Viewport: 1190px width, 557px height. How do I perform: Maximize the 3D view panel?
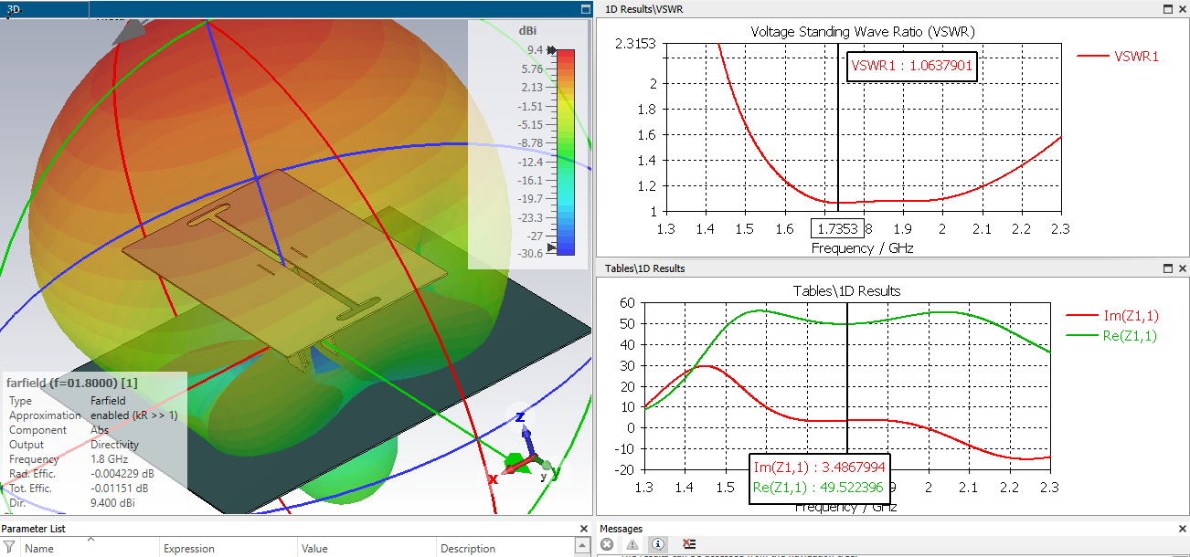click(x=586, y=9)
